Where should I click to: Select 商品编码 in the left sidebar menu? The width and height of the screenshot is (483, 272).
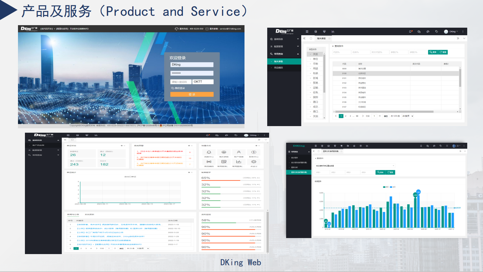coord(278,68)
